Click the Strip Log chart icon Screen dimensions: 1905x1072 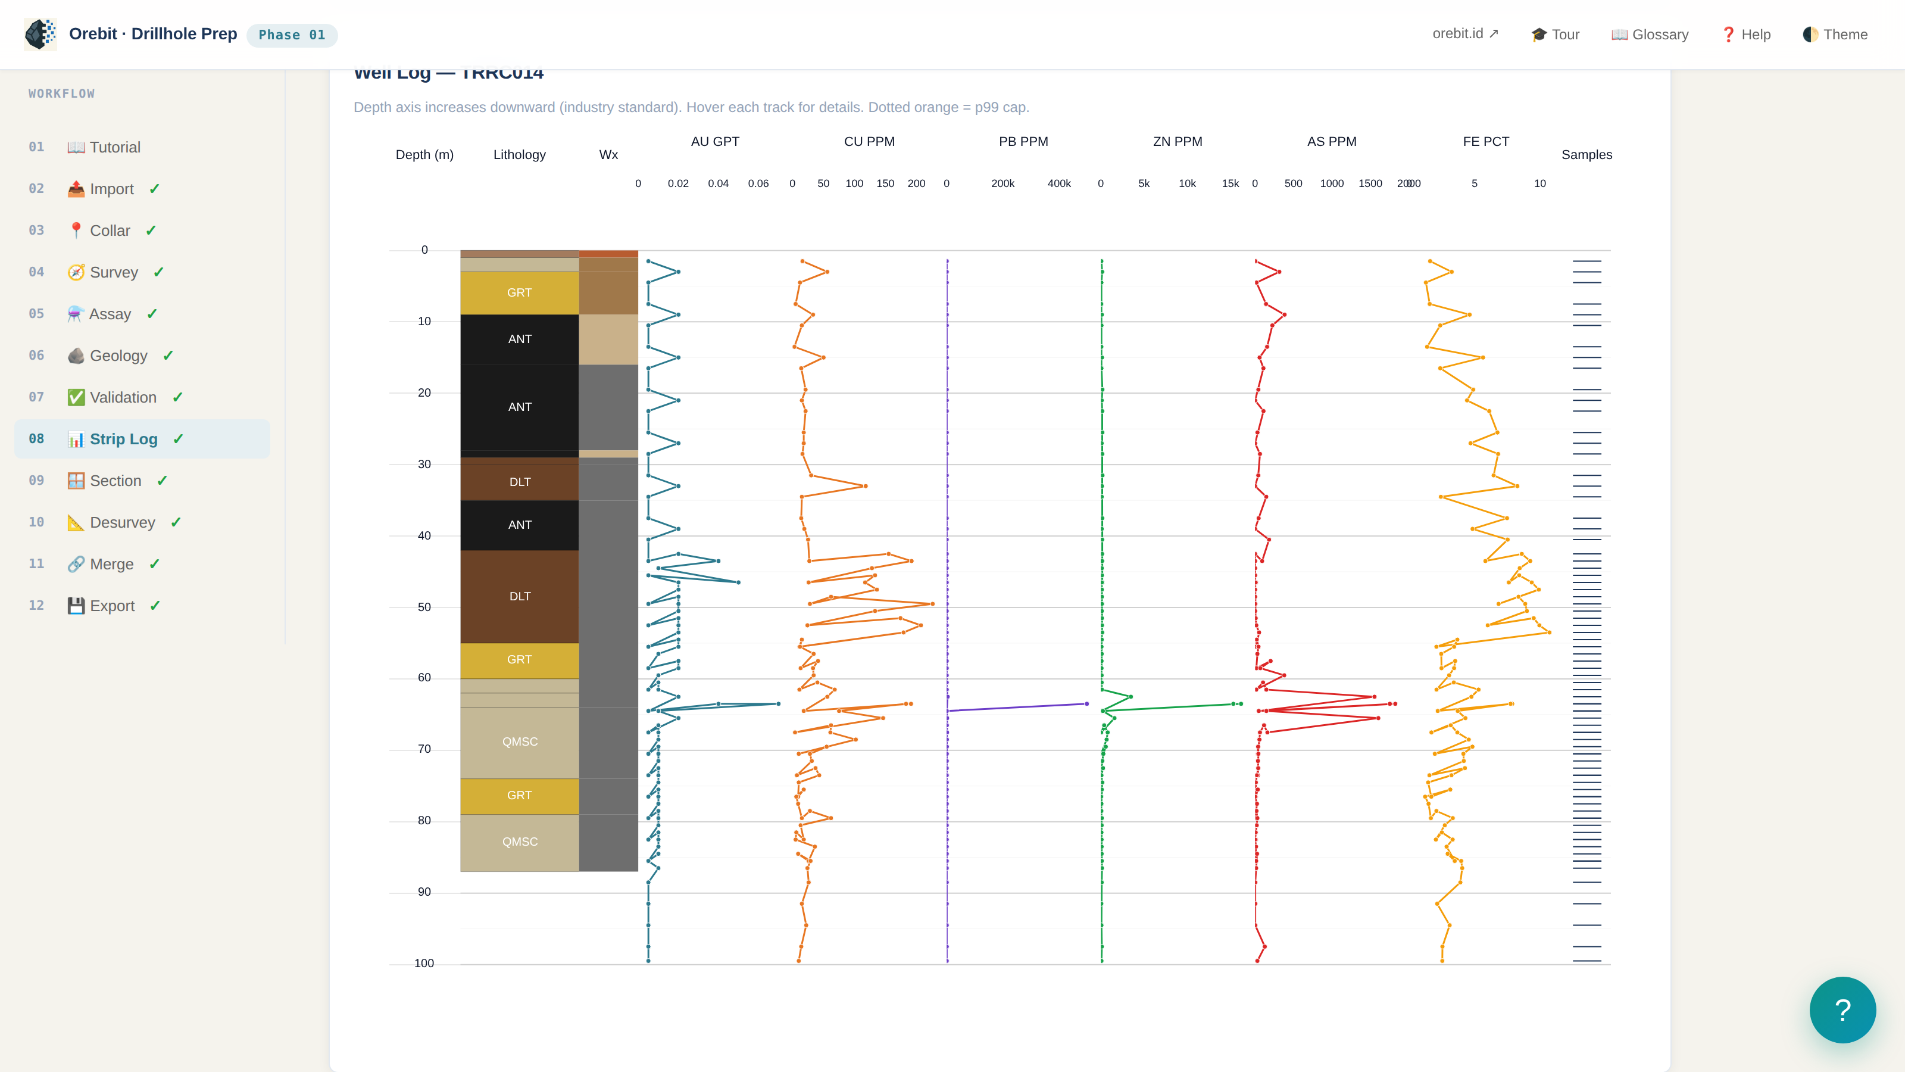click(76, 440)
